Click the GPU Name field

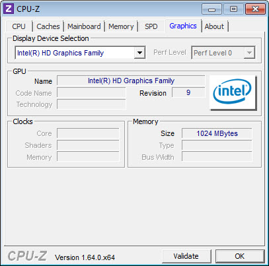[131, 81]
